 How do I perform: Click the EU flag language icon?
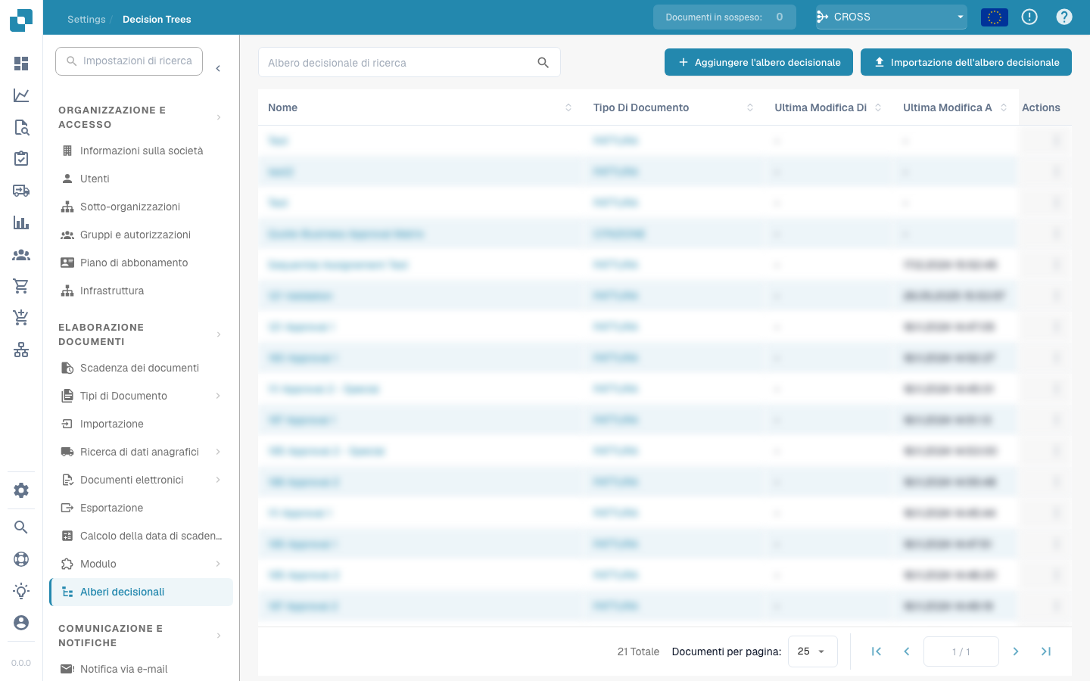995,17
